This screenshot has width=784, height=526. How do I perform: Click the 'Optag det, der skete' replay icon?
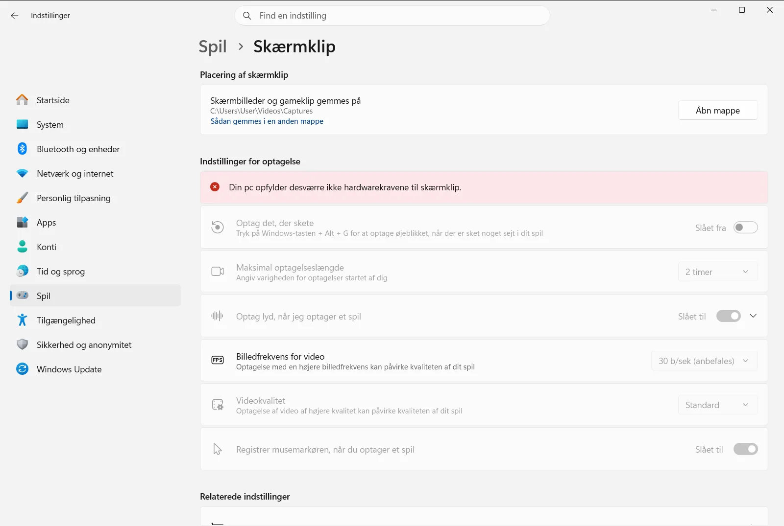(x=218, y=228)
